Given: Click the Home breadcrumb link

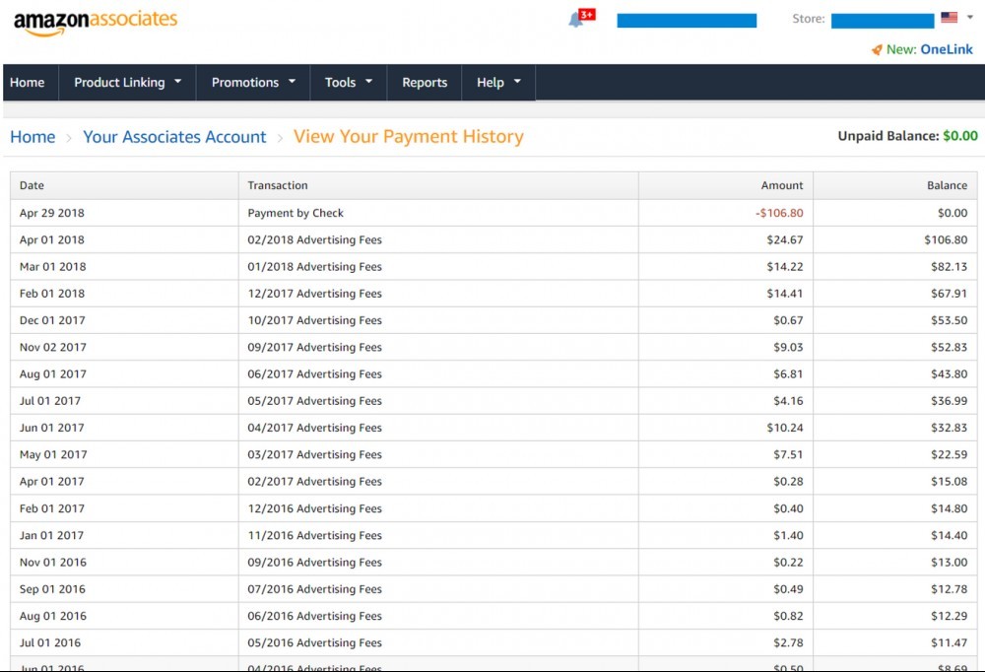Looking at the screenshot, I should point(33,137).
